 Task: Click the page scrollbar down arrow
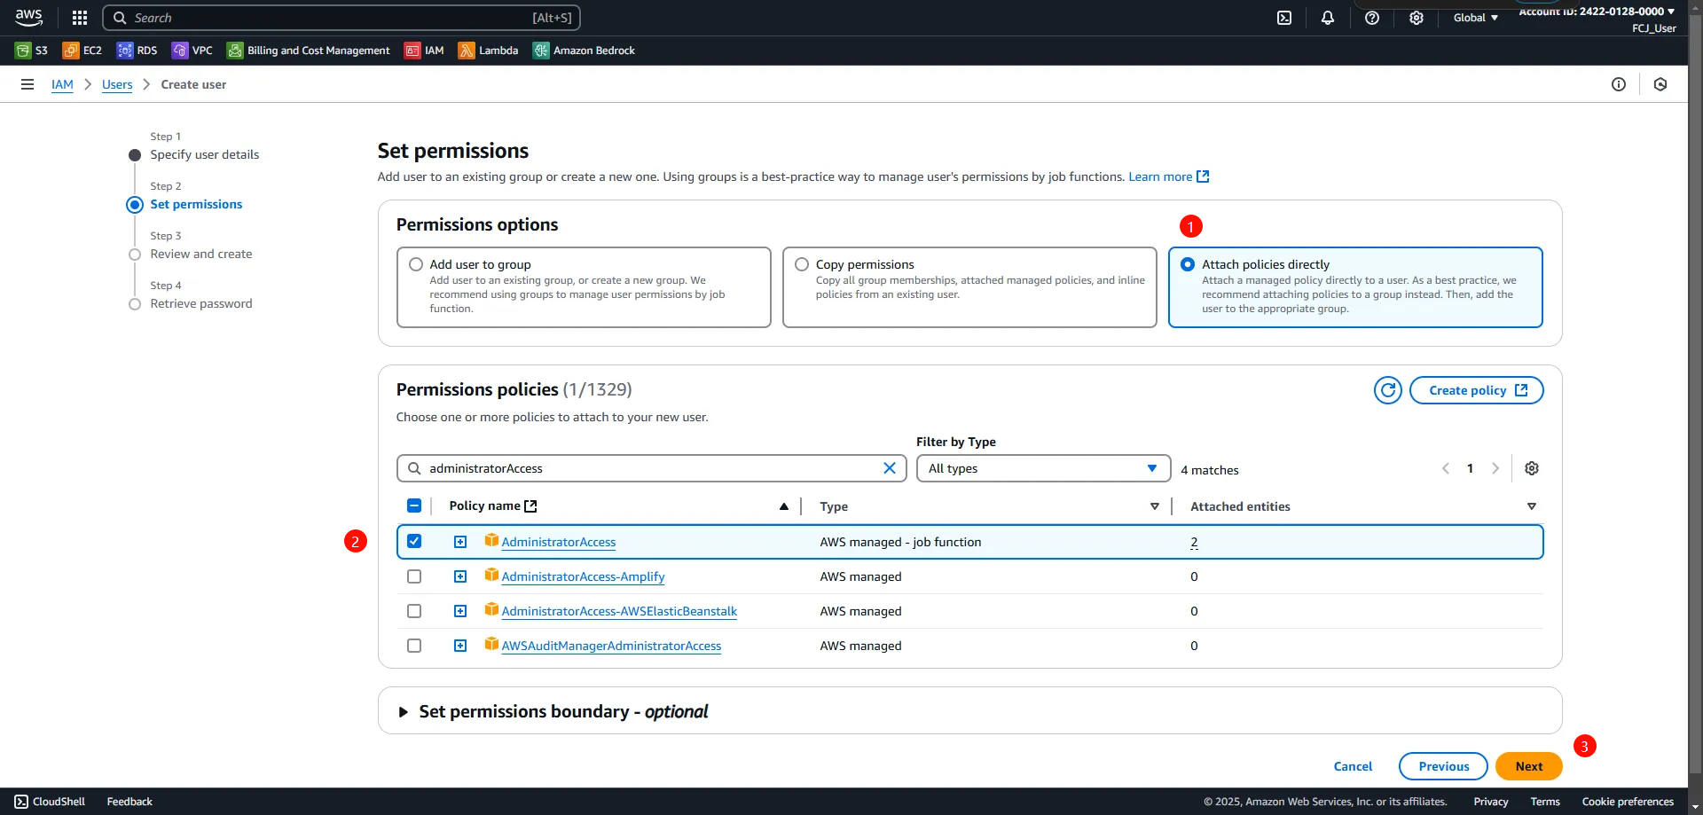[1695, 808]
